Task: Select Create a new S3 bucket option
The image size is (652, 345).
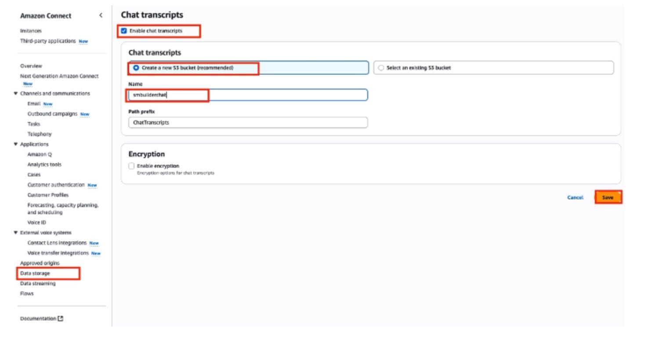Action: coord(136,68)
